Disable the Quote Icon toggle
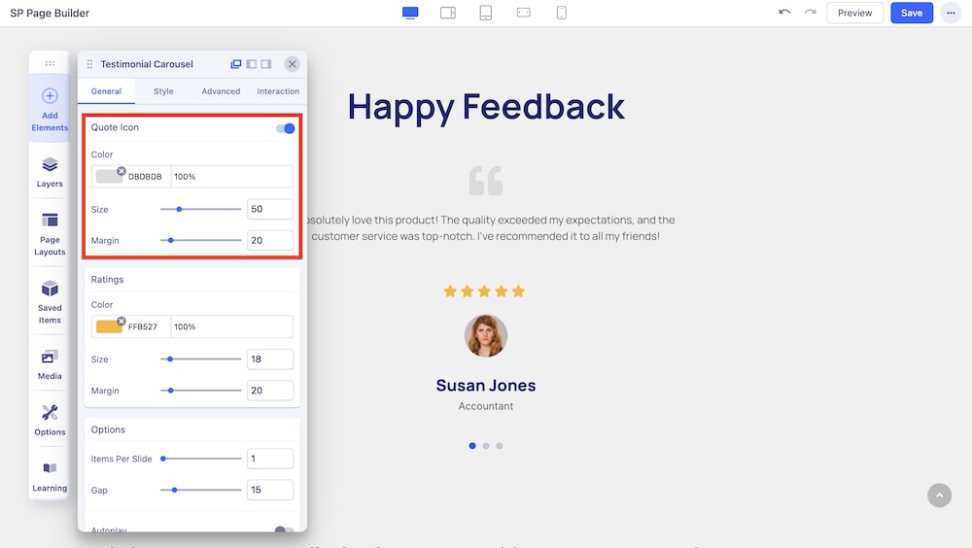Image resolution: width=972 pixels, height=548 pixels. click(285, 128)
